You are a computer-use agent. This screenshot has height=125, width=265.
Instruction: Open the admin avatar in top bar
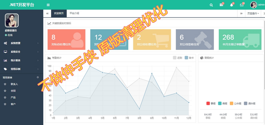(254, 5)
